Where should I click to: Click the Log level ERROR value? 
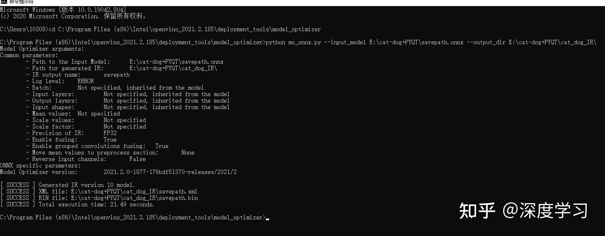click(x=86, y=81)
